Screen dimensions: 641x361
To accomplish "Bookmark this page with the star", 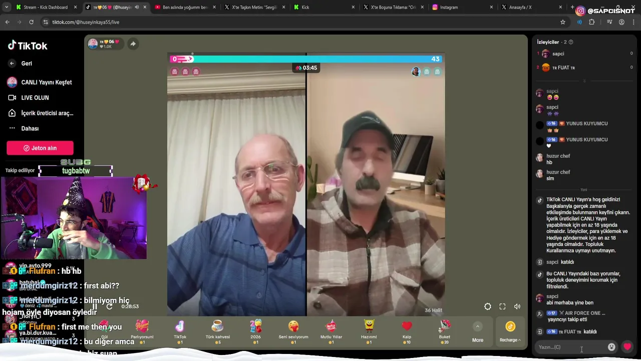I will (563, 22).
